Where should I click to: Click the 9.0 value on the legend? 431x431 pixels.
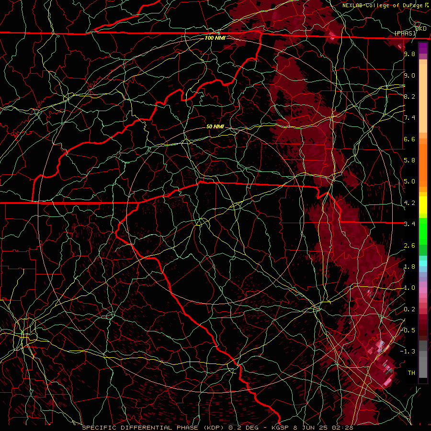pos(409,75)
